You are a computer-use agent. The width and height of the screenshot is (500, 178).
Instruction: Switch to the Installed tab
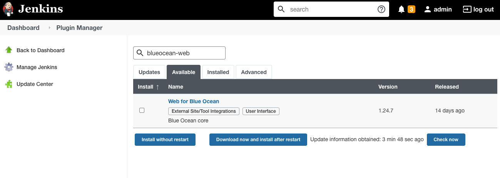(218, 72)
